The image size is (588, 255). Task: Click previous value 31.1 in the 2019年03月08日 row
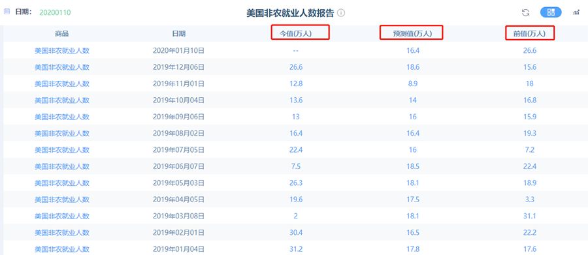529,216
